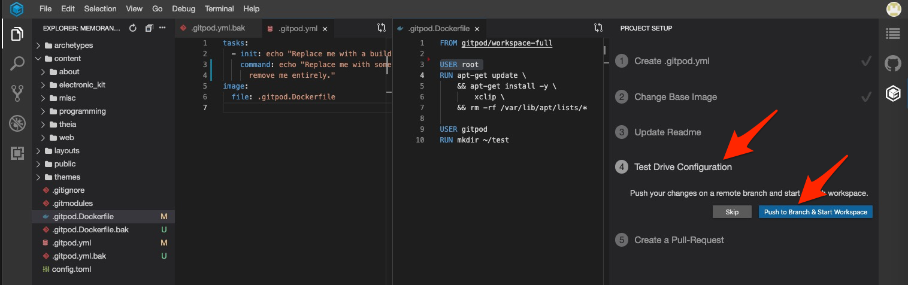Click the Skip button
Image resolution: width=908 pixels, height=285 pixels.
tap(732, 212)
